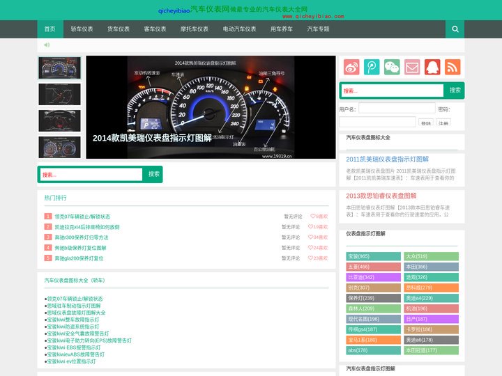Open list link 宝骏kiwi安全气囊故障警告灯
Image resolution: width=502 pixels, height=376 pixels.
(x=78, y=334)
